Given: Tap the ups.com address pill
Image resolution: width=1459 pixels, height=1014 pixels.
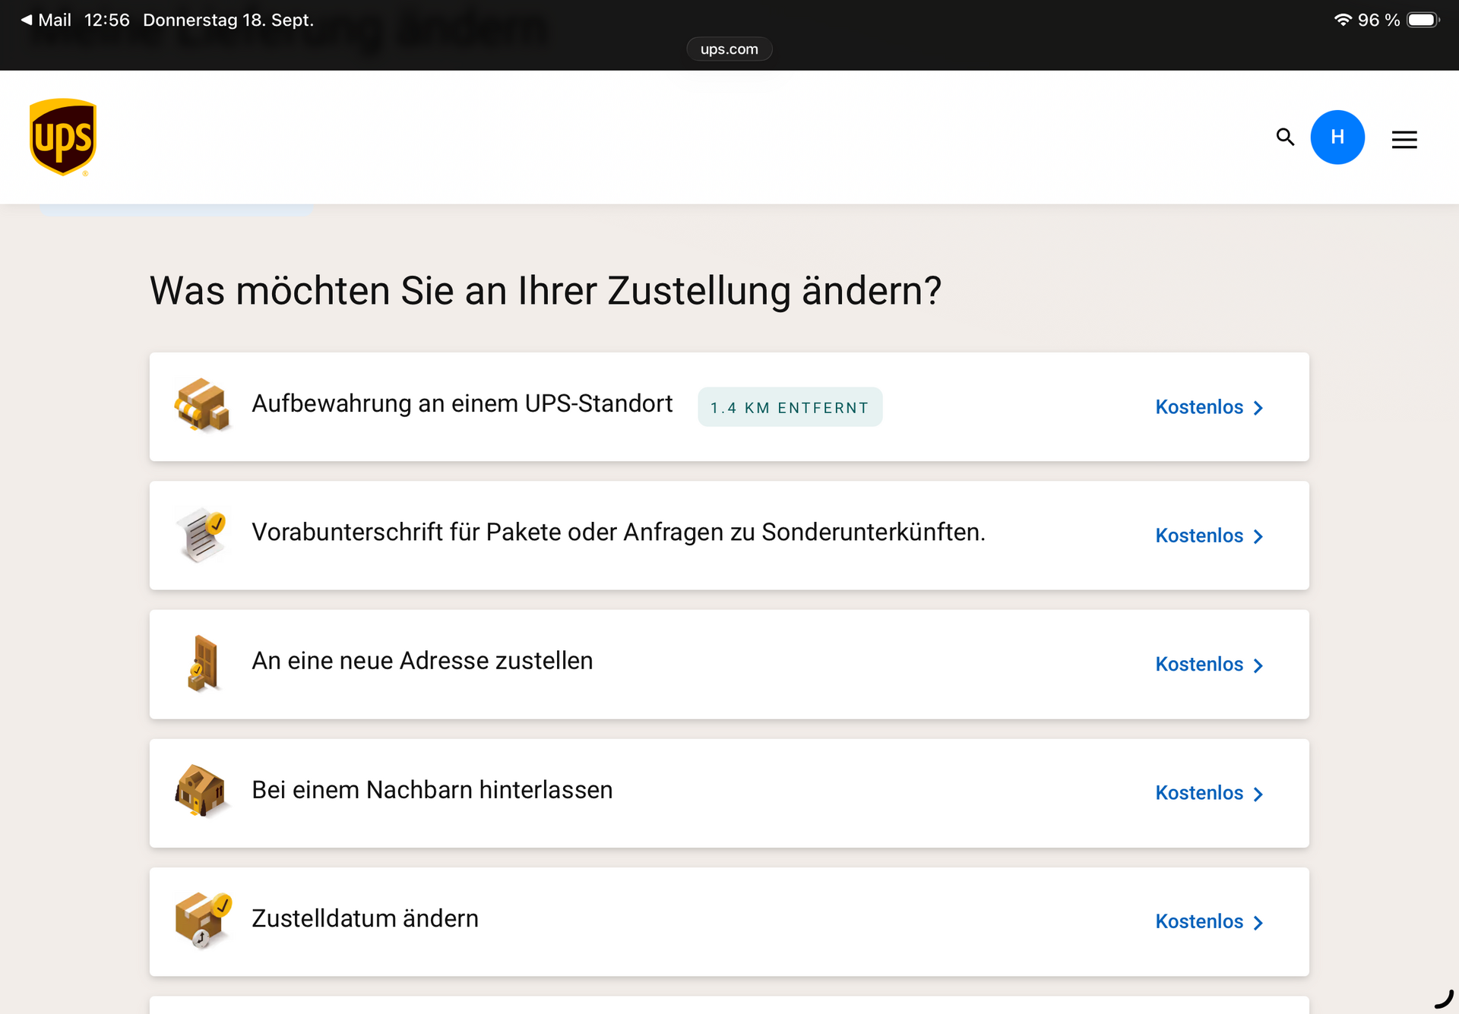Looking at the screenshot, I should (x=729, y=49).
